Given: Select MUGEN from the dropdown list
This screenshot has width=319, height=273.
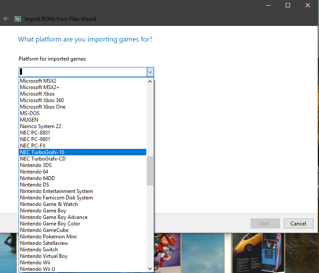Looking at the screenshot, I should (83, 120).
